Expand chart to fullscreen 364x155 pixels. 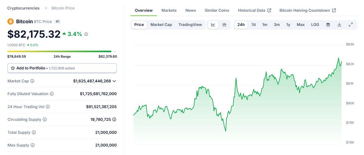(x=351, y=25)
